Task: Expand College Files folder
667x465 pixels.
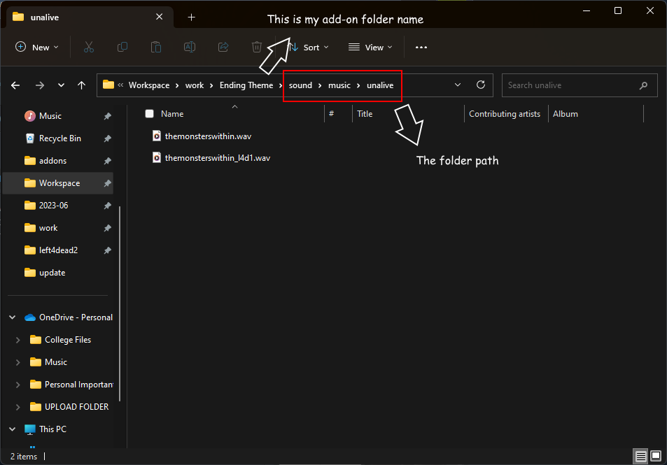Action: 18,340
